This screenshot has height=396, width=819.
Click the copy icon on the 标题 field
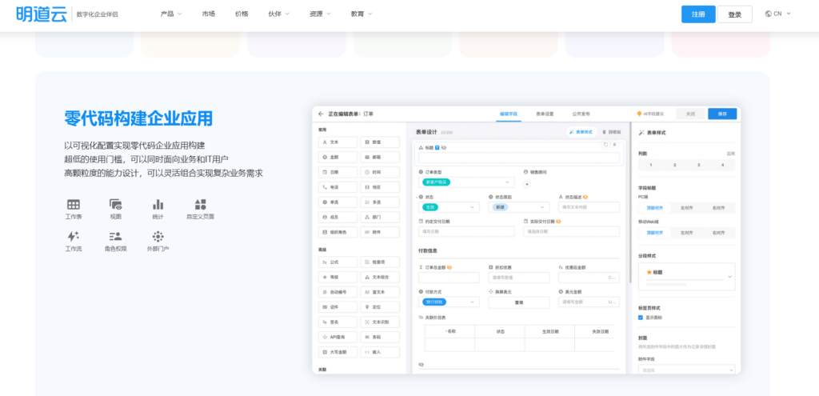tap(606, 144)
